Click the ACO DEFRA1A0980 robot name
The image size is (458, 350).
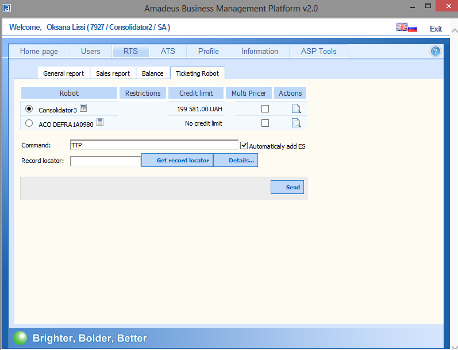pos(66,125)
